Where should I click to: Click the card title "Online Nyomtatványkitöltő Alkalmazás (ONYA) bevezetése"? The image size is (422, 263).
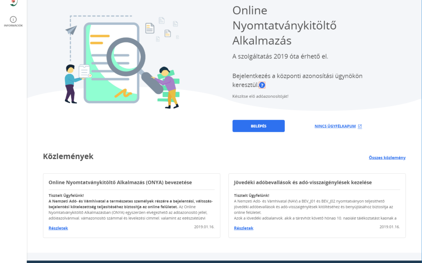(120, 182)
